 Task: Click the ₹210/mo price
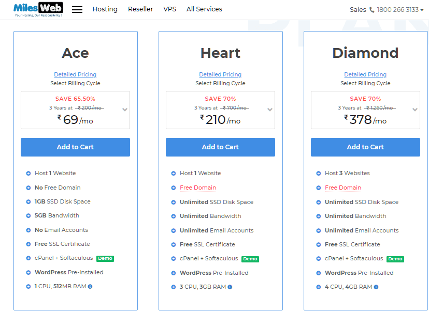pyautogui.click(x=220, y=120)
